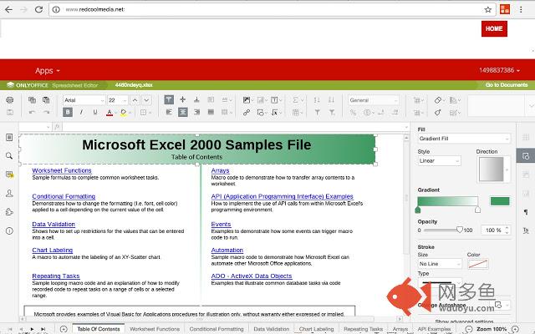Click the red HOME button
Image resolution: width=535 pixels, height=334 pixels.
[x=494, y=28]
